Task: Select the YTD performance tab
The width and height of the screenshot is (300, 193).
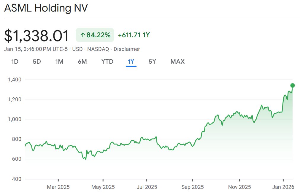Action: pyautogui.click(x=107, y=62)
